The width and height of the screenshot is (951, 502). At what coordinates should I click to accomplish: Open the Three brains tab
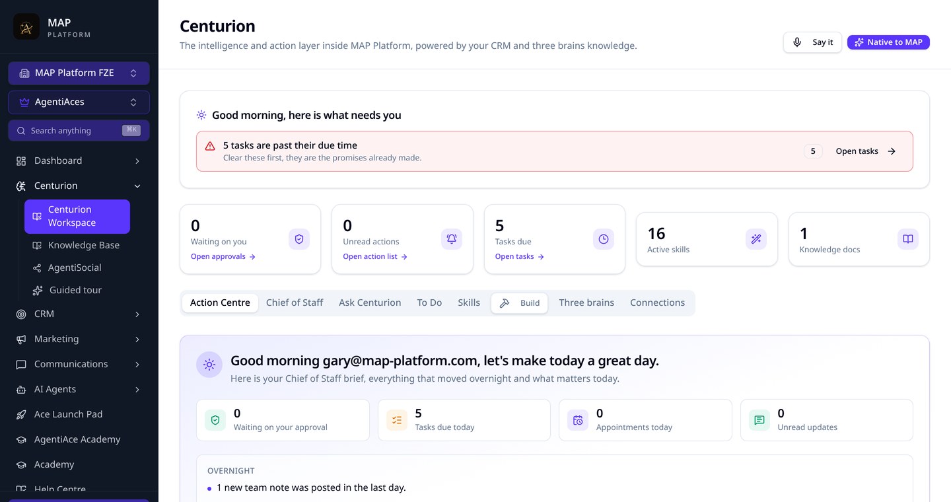point(586,303)
